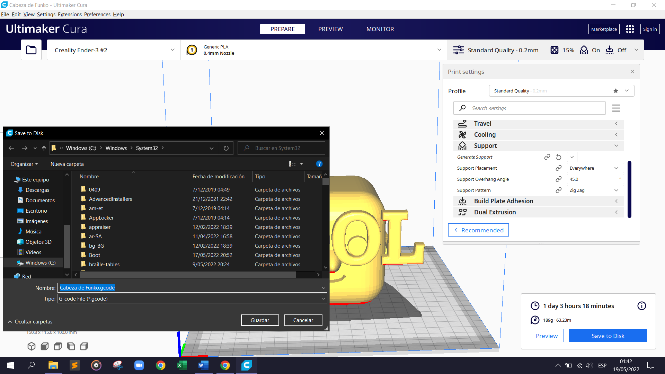Show print time info with the info icon
The width and height of the screenshot is (665, 374).
(642, 306)
